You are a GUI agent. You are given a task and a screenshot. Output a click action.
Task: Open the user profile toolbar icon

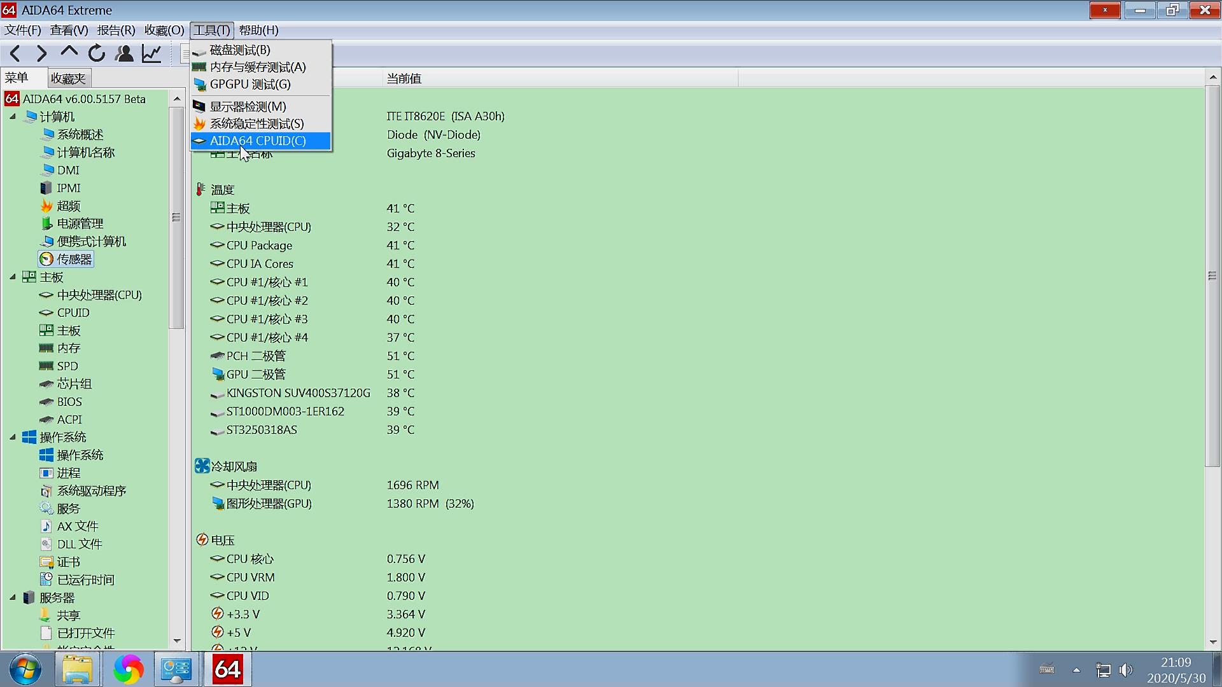(124, 54)
